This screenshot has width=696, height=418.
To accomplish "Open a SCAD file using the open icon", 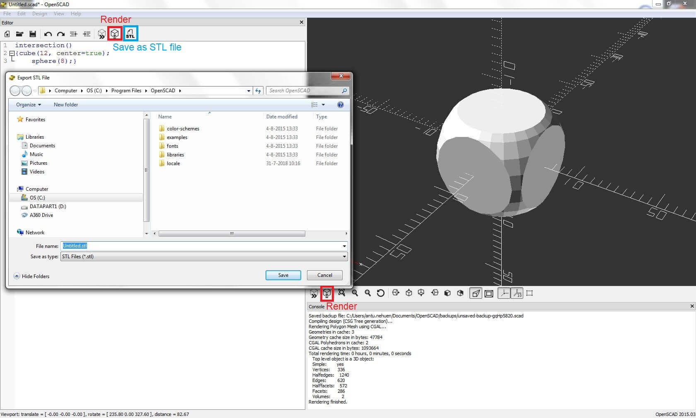I will click(x=19, y=34).
